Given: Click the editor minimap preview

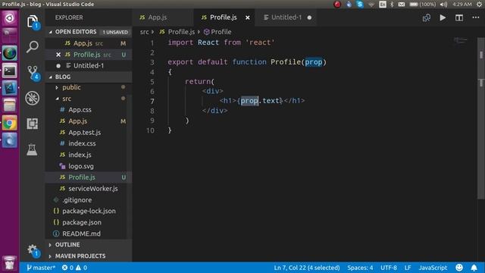Looking at the screenshot, I should coord(460,40).
